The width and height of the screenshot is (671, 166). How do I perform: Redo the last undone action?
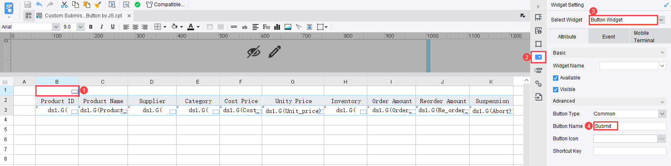[50, 5]
